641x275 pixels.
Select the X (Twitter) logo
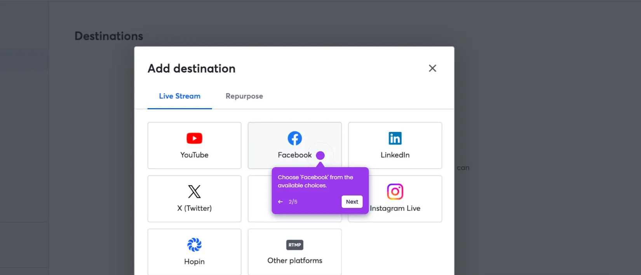point(194,192)
